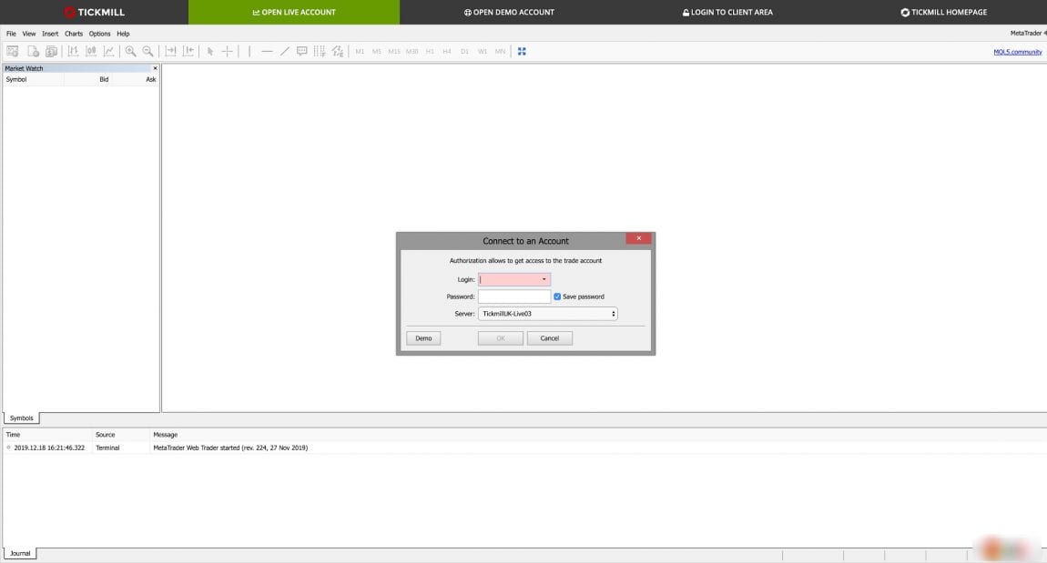The width and height of the screenshot is (1047, 563).
Task: Switch to line chart icon
Action: pyautogui.click(x=108, y=52)
